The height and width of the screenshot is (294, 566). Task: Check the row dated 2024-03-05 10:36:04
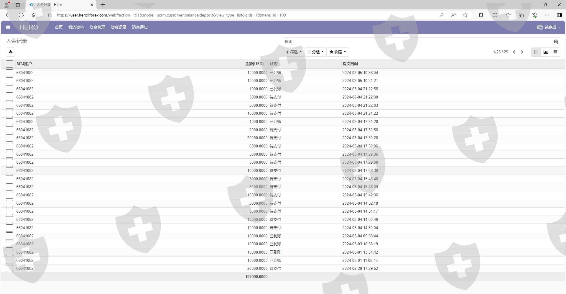coord(9,73)
